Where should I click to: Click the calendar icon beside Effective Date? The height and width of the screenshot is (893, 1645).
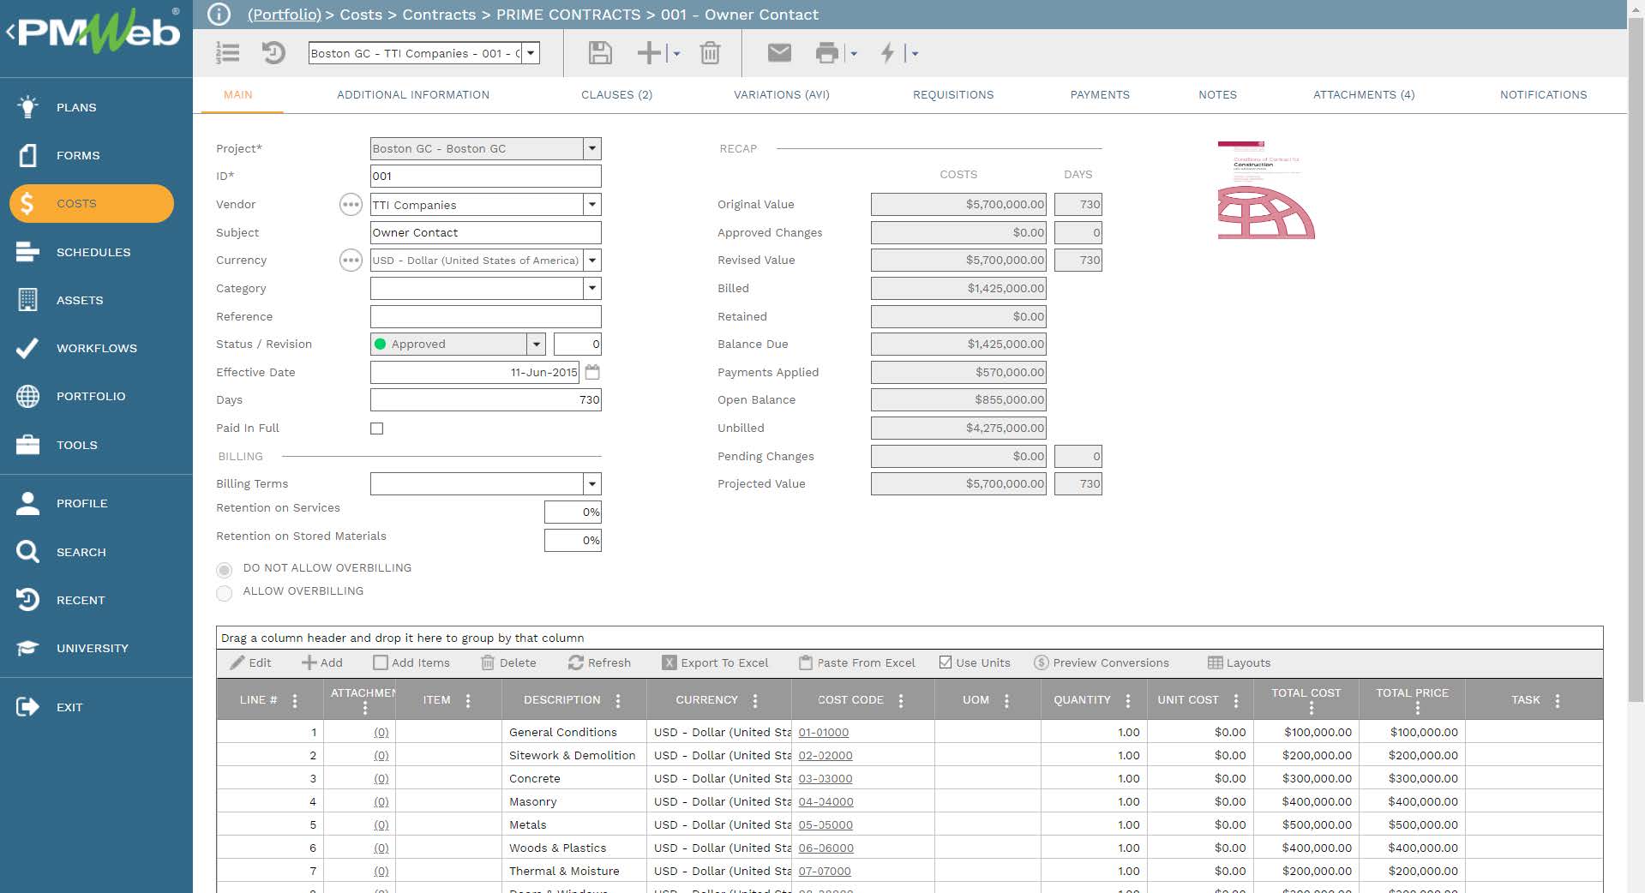pos(592,372)
